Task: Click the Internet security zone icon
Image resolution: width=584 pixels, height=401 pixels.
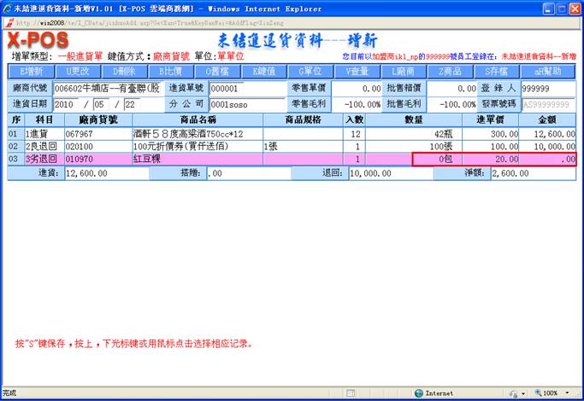Action: [x=419, y=393]
